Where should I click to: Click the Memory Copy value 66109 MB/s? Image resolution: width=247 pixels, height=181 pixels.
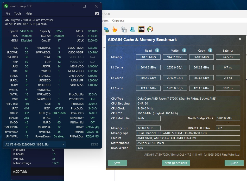coord(201,57)
